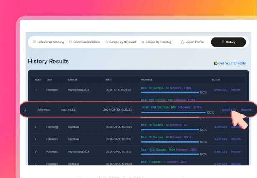Export CSV for the ma__mi.82 row

click(x=229, y=109)
